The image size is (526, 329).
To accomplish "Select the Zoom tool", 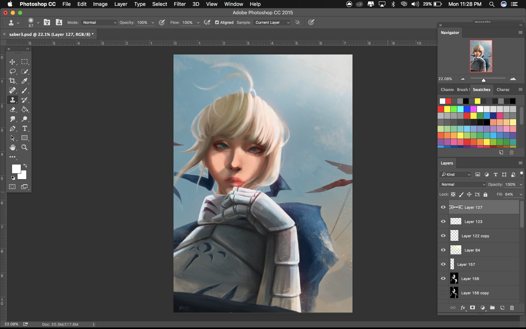I will [x=24, y=147].
